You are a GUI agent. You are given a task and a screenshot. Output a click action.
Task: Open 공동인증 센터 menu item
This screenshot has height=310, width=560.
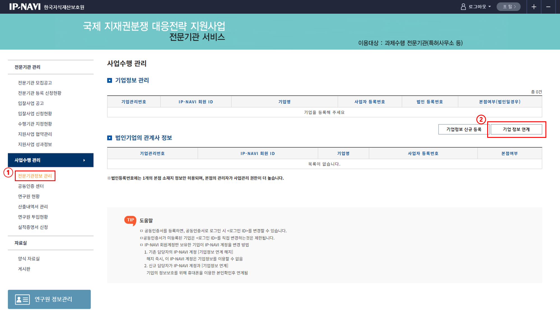coord(31,186)
